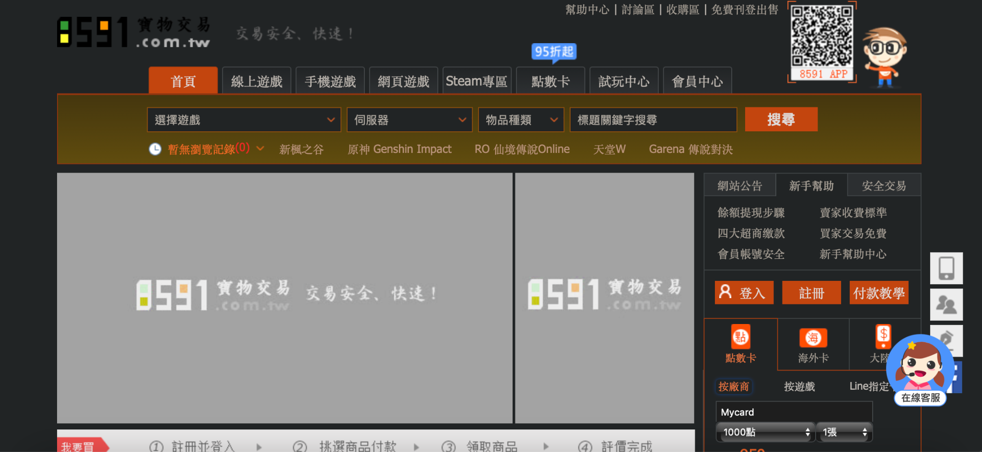Image resolution: width=982 pixels, height=452 pixels.
Task: Open the 討論區 link
Action: (638, 10)
